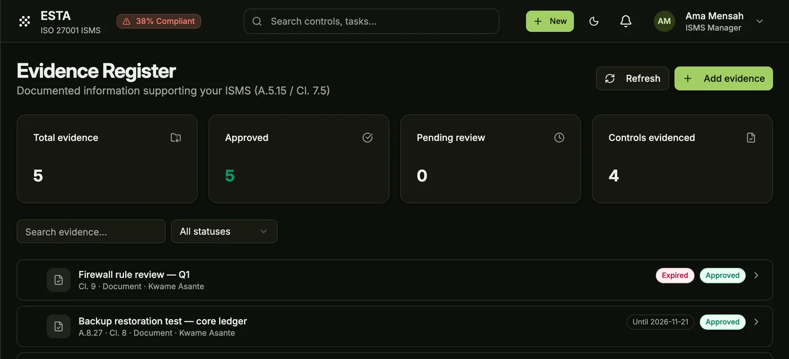Viewport: 789px width, 359px height.
Task: Select Backup restoration test — core ledger title
Action: (163, 321)
